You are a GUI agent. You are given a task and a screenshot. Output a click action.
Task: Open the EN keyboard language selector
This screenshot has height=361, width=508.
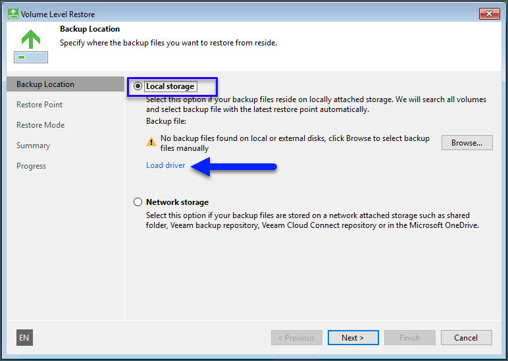(24, 338)
